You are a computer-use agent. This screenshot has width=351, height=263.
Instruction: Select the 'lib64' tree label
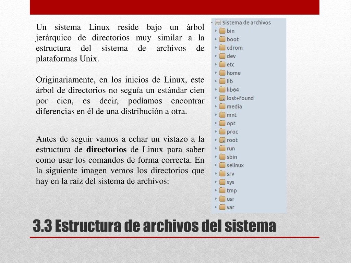click(233, 90)
